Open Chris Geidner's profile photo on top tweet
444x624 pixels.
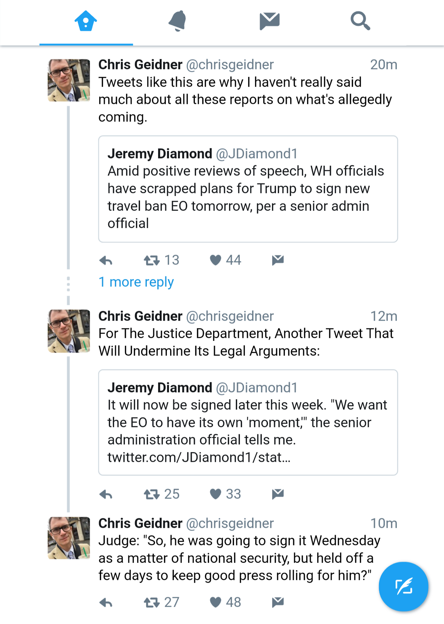[x=69, y=80]
